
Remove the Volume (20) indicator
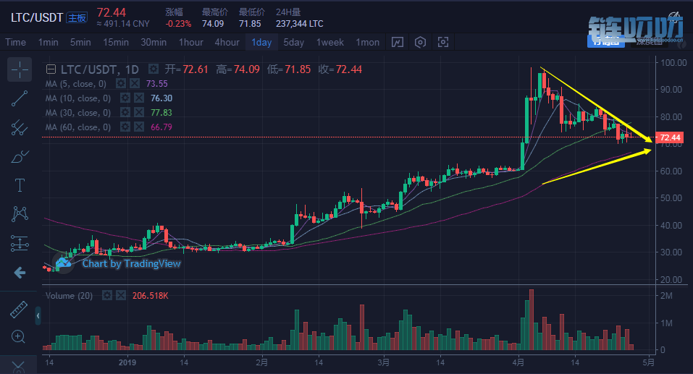pos(121,295)
